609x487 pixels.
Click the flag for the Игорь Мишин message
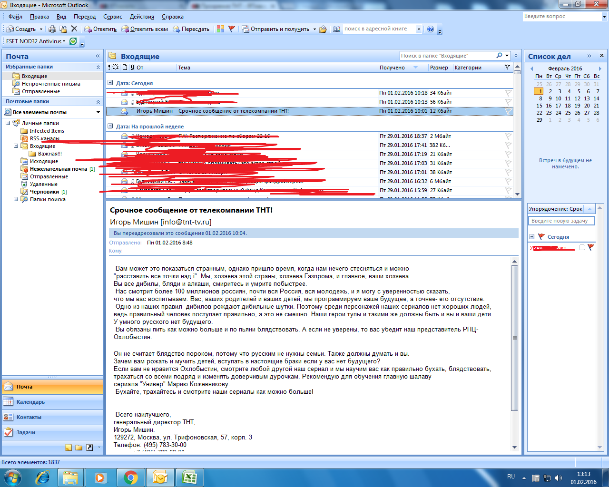point(508,111)
